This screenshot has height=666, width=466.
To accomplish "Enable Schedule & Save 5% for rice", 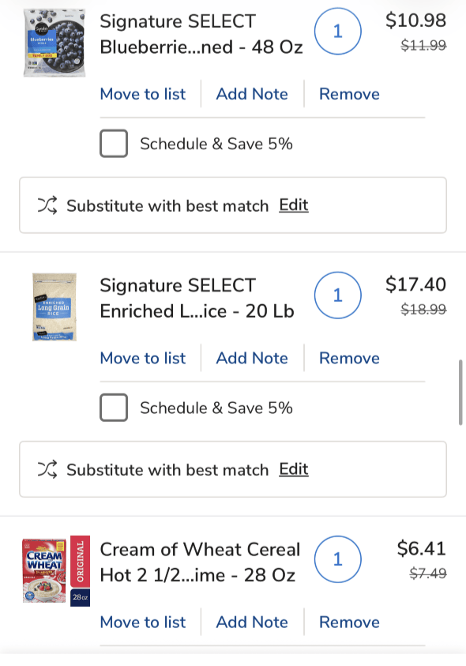I will click(x=114, y=408).
